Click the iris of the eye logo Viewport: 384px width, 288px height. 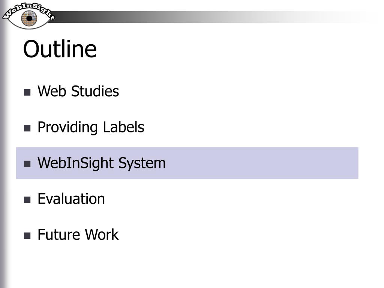(x=29, y=18)
